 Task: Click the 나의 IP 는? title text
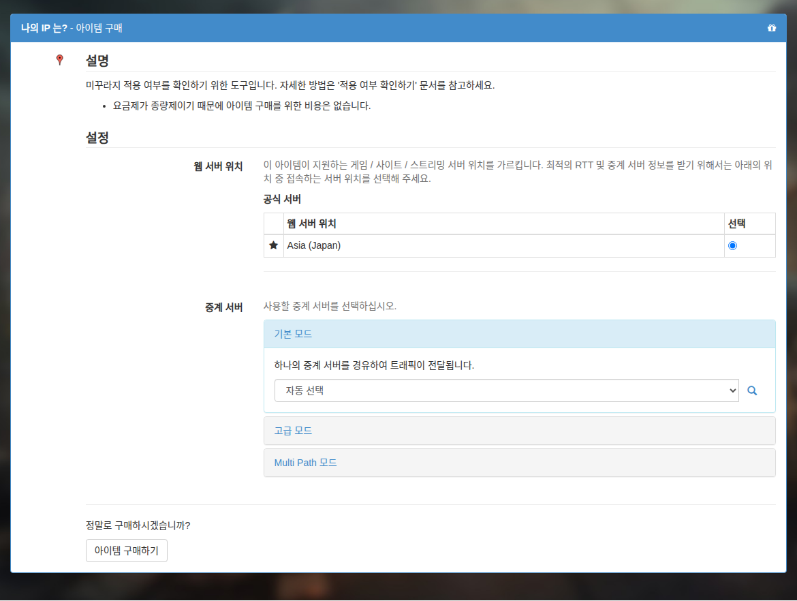point(44,28)
